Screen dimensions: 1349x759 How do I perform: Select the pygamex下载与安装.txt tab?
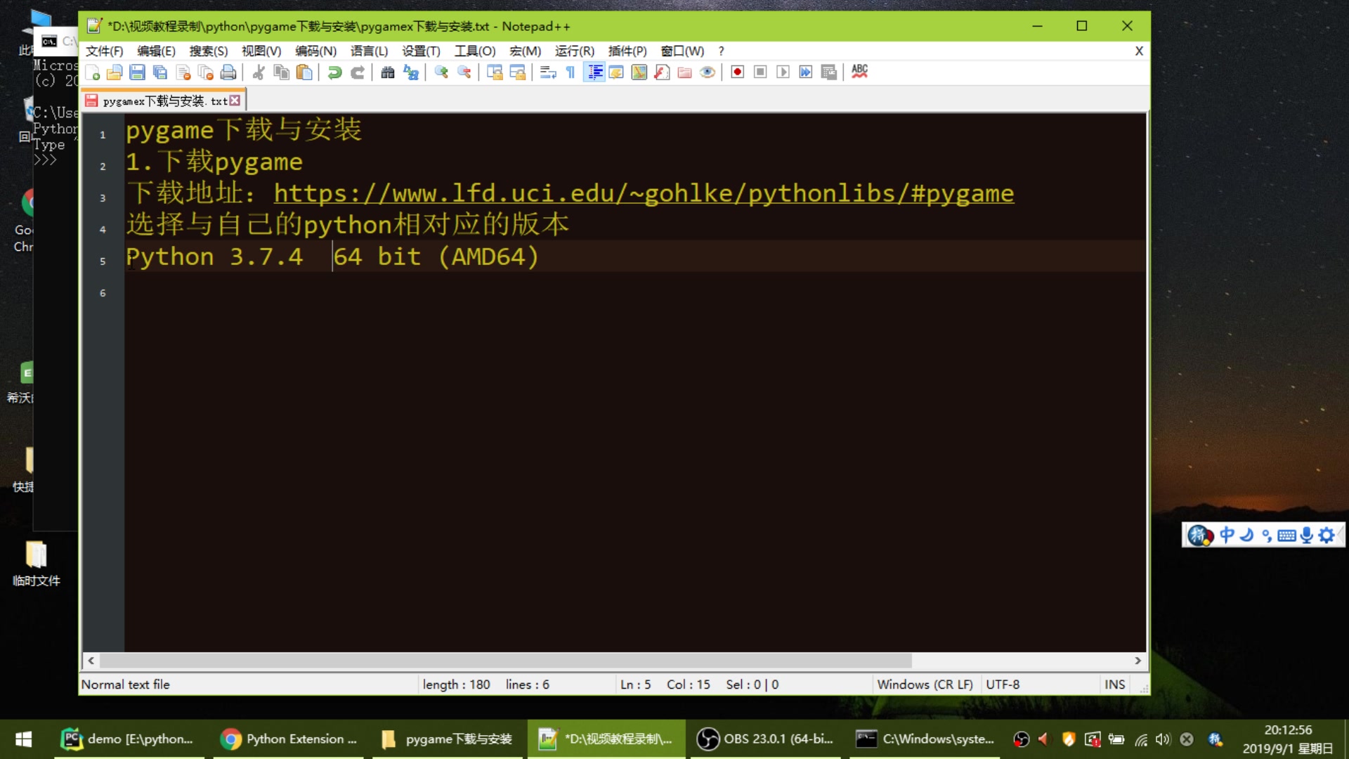(x=163, y=101)
